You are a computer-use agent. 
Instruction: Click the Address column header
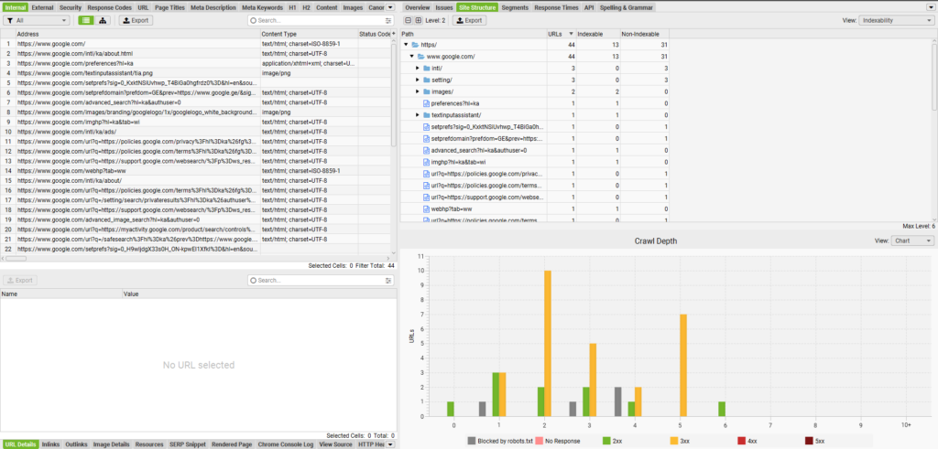137,34
